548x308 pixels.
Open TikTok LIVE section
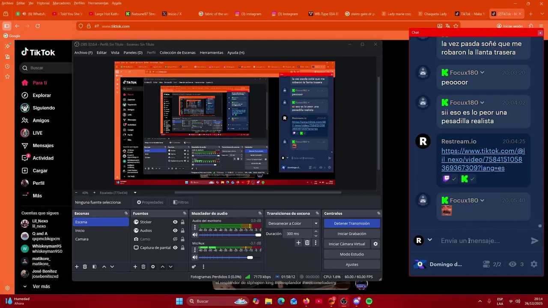pos(38,133)
